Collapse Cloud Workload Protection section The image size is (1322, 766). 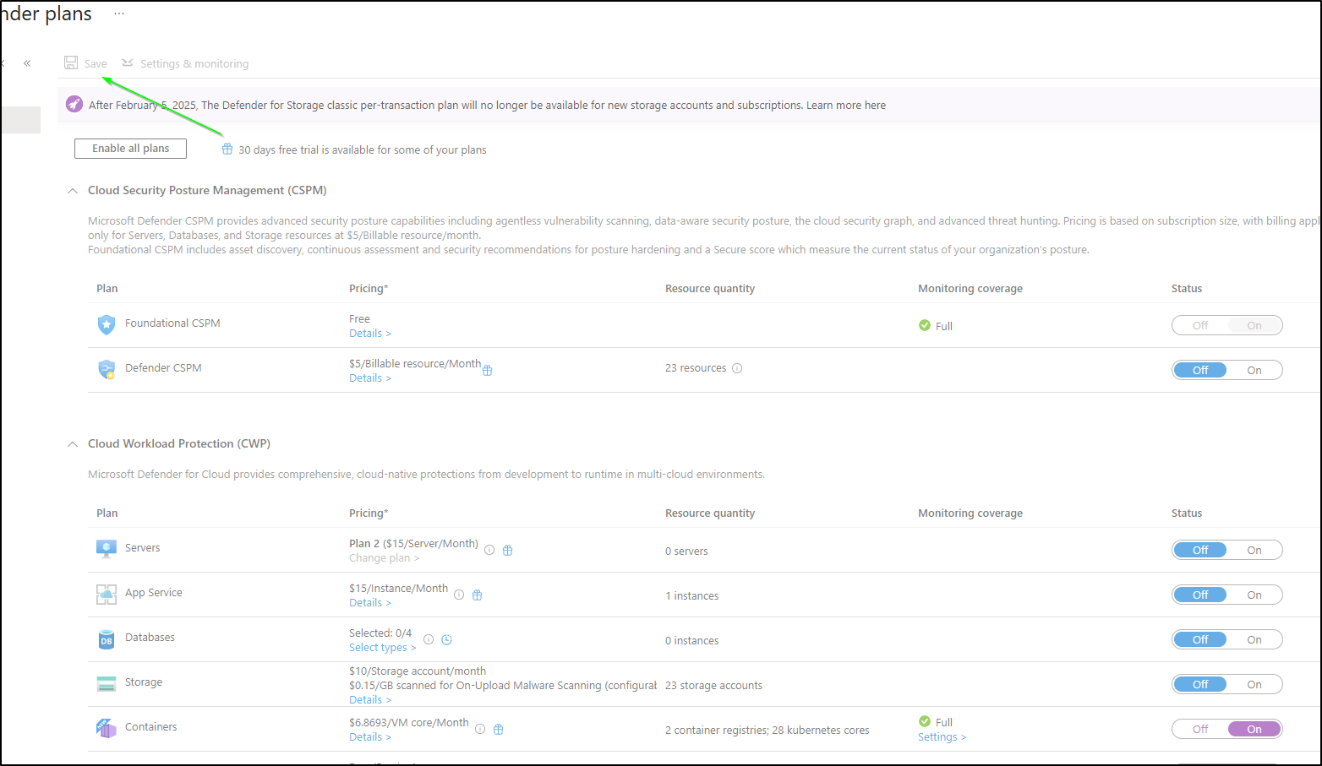[x=73, y=444]
